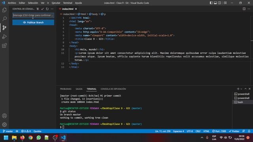
Task: Open the Archivo menu
Action: tap(12, 3)
